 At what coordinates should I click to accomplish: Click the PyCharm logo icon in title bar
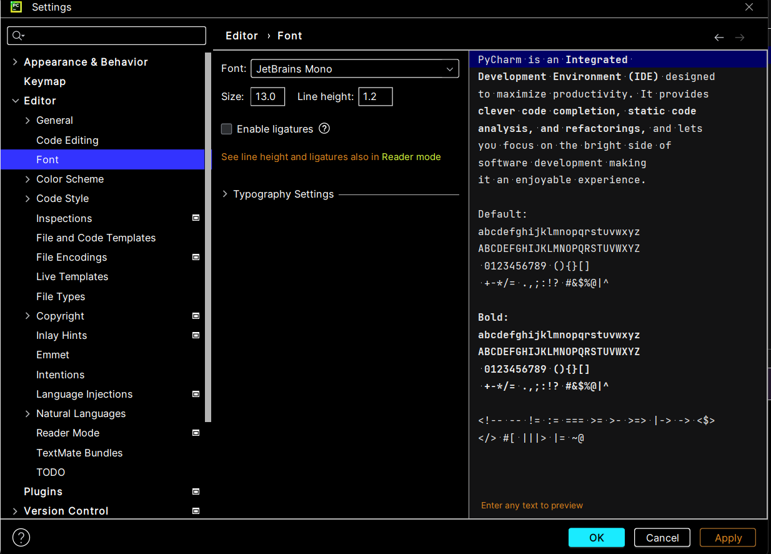[x=16, y=7]
